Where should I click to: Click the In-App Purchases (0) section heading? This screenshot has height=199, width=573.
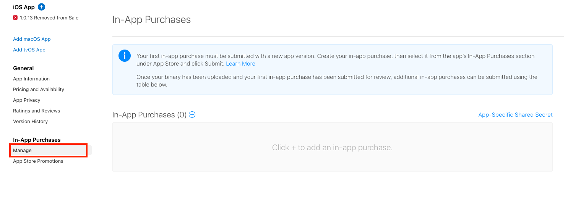[149, 115]
